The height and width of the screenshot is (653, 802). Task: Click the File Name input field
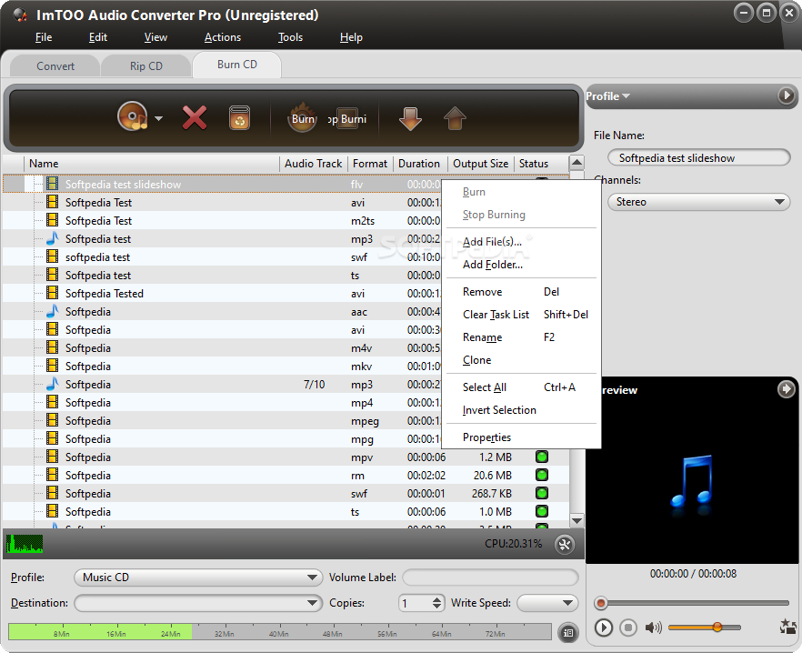click(x=698, y=157)
